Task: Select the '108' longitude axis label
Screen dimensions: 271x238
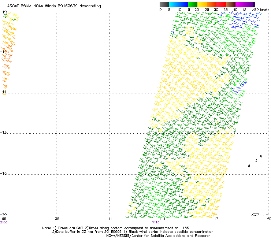Action: (56, 219)
